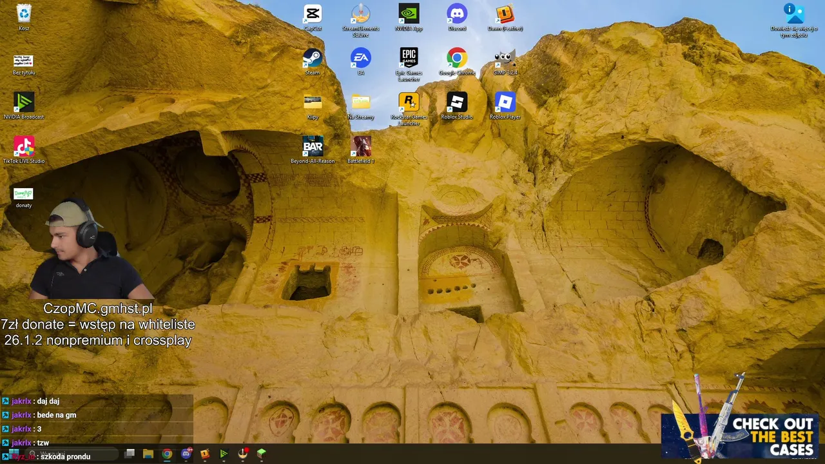This screenshot has width=825, height=464.
Task: Open Epic Games Launcher icon
Action: click(x=409, y=64)
